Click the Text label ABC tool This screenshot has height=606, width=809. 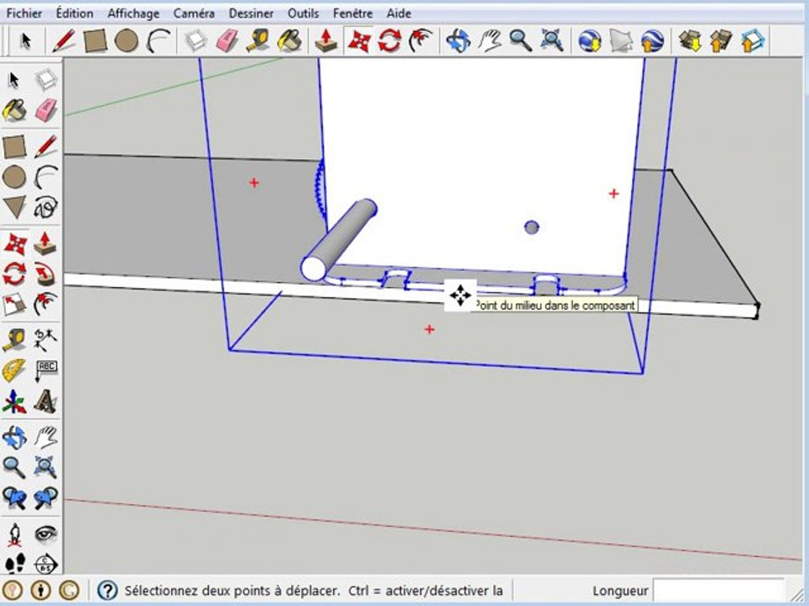point(46,370)
